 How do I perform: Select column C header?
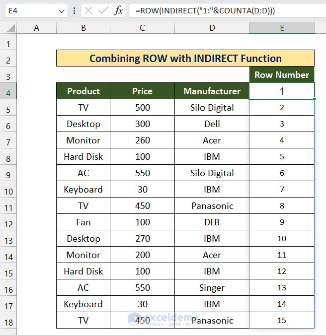143,28
